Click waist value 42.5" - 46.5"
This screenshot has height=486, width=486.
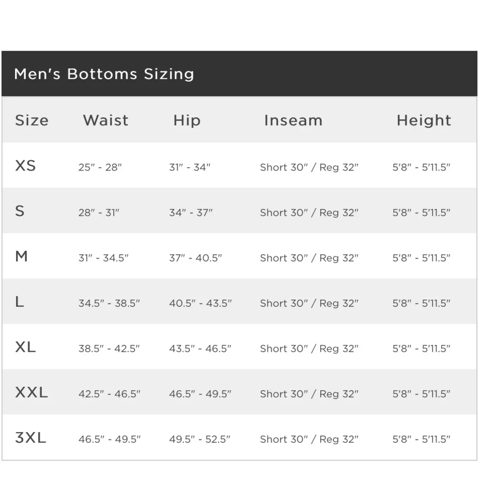[109, 394]
